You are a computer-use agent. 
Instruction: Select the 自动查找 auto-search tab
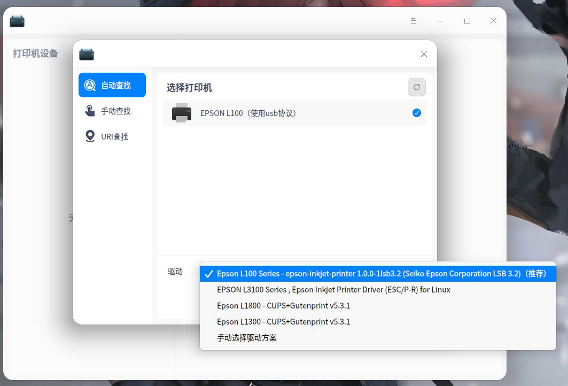click(112, 85)
